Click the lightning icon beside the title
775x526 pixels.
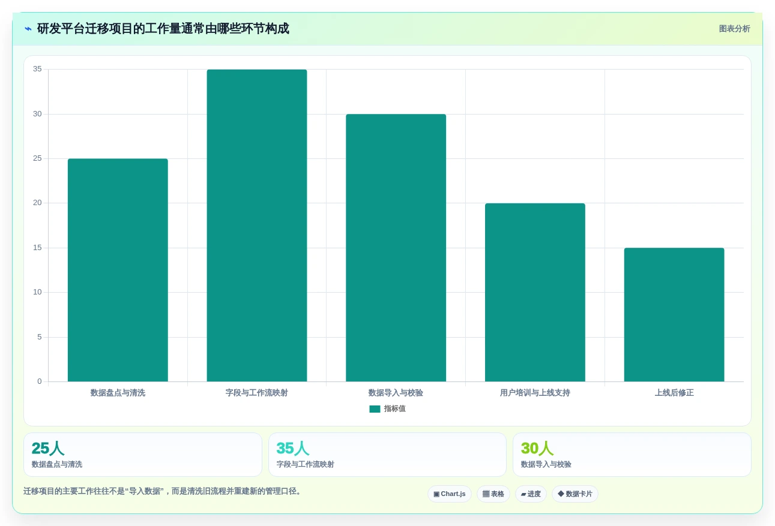(x=28, y=29)
